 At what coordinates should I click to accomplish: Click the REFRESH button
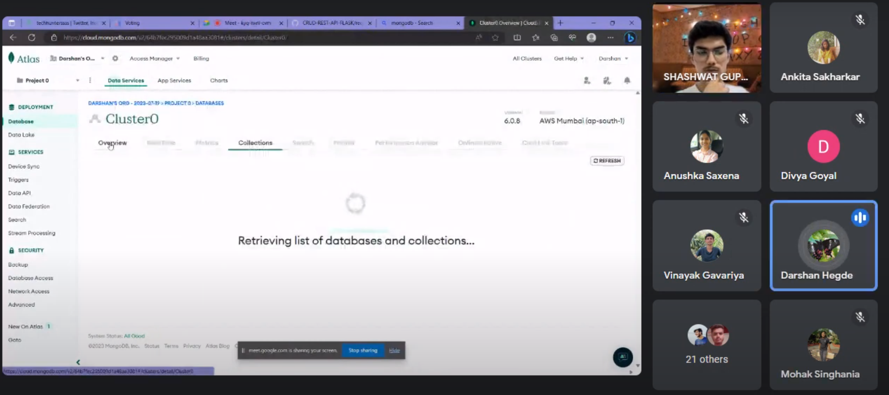click(x=607, y=161)
